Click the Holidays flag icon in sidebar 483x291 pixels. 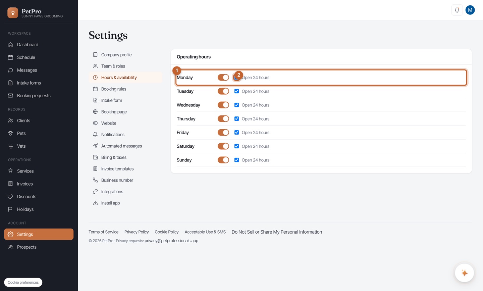[x=11, y=209]
